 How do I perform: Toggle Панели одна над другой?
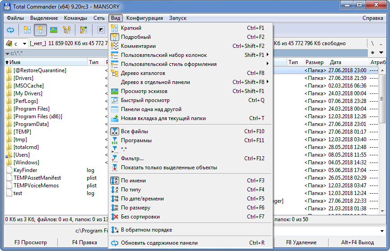click(191, 109)
